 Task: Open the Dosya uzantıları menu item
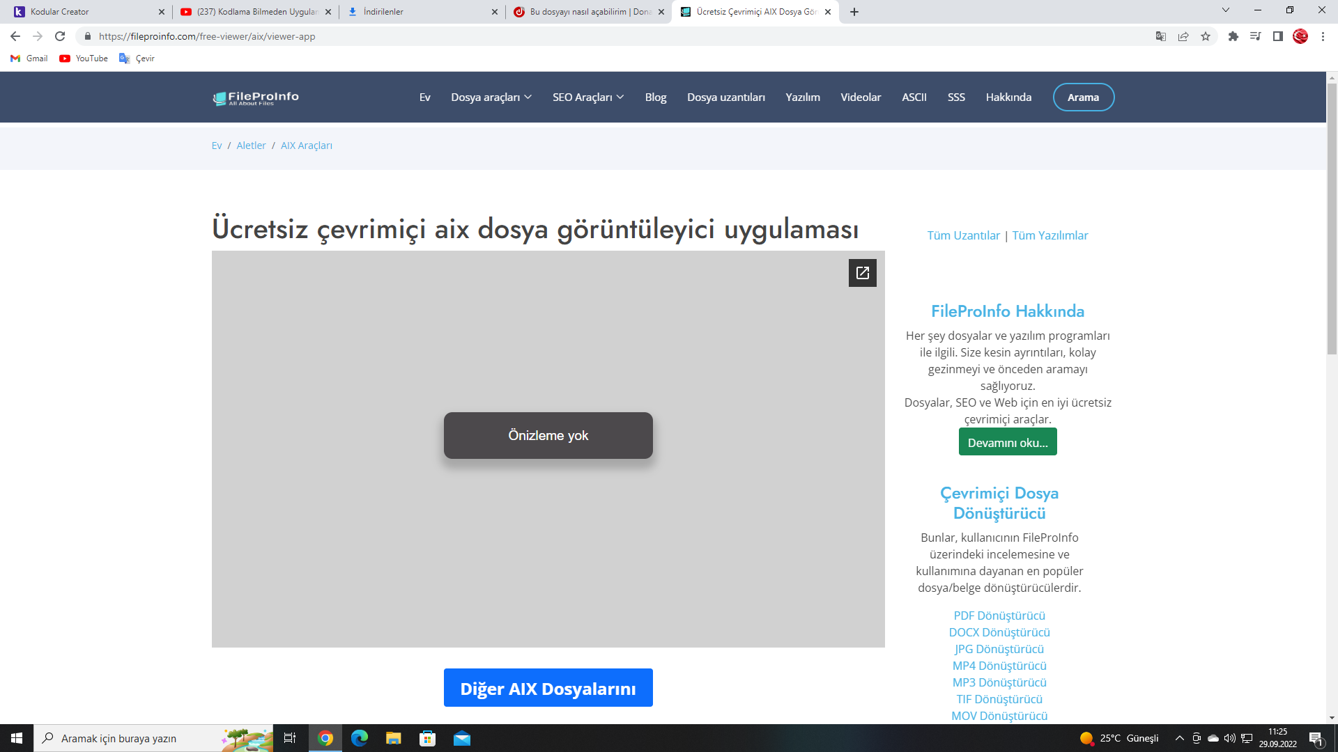click(725, 97)
